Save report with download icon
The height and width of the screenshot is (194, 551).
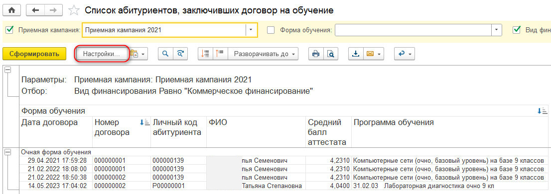pyautogui.click(x=356, y=54)
